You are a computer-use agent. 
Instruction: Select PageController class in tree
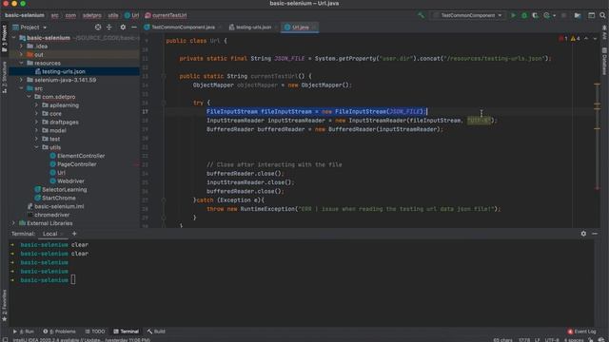[76, 164]
